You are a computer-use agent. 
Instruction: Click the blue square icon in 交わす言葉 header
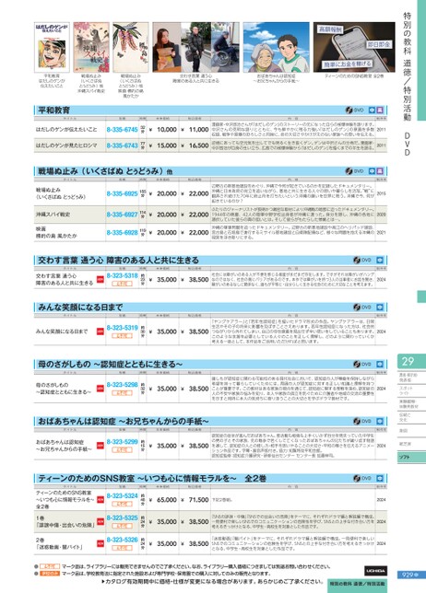pyautogui.click(x=380, y=261)
